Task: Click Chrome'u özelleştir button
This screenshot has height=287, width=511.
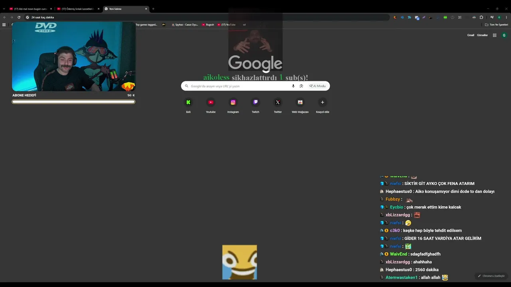Action: [x=491, y=276]
